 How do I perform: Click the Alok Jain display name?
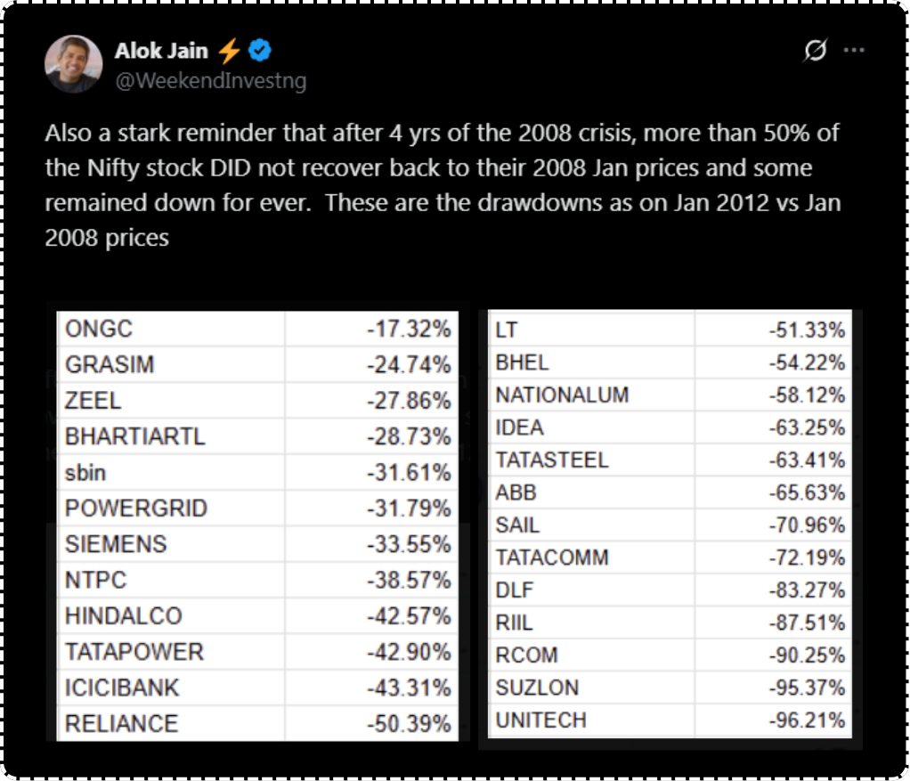point(160,51)
